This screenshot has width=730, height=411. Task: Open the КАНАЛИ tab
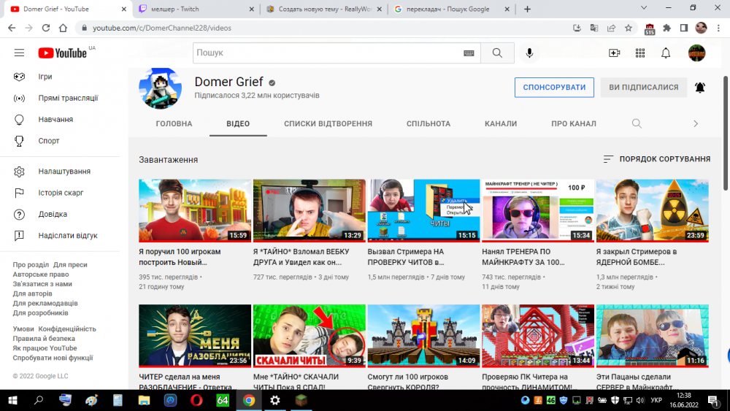tap(501, 124)
